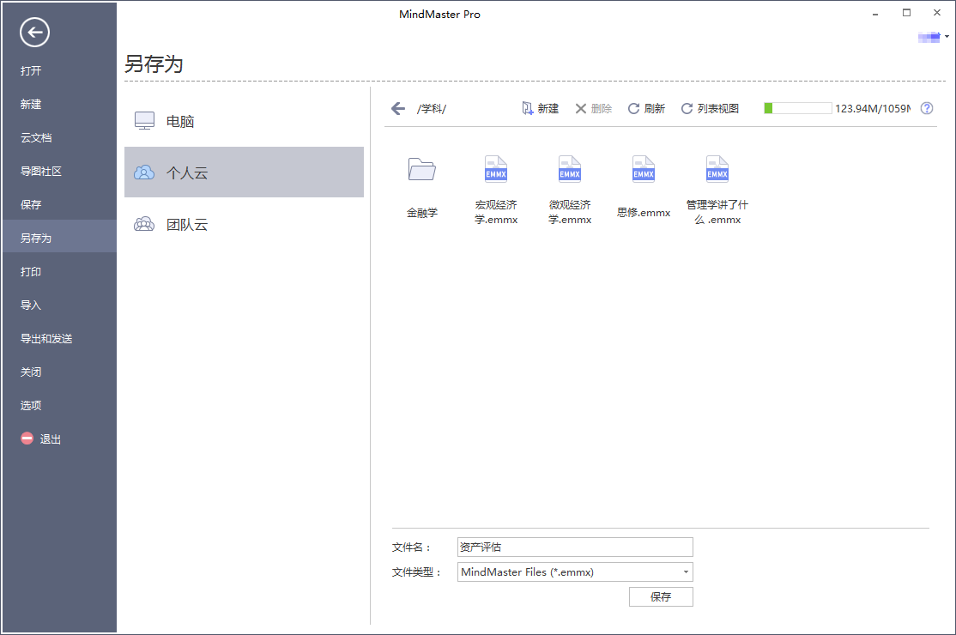Viewport: 956px width, 635px height.
Task: Switch to 列表视图 list view
Action: 710,108
